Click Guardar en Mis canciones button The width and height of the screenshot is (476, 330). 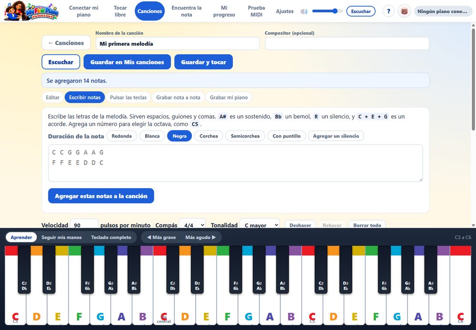[127, 62]
